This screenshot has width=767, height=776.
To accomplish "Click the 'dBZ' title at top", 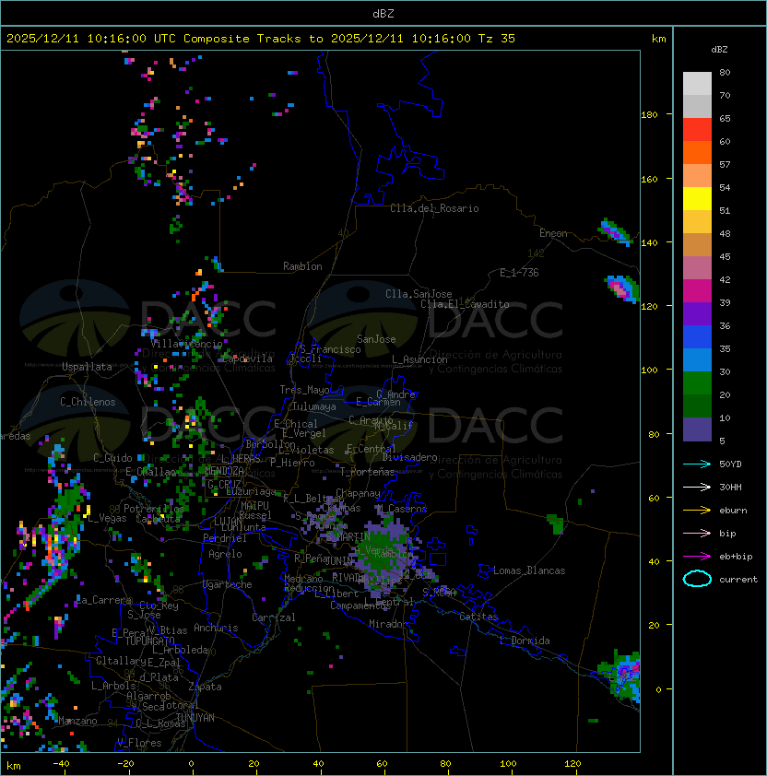I will (x=383, y=13).
